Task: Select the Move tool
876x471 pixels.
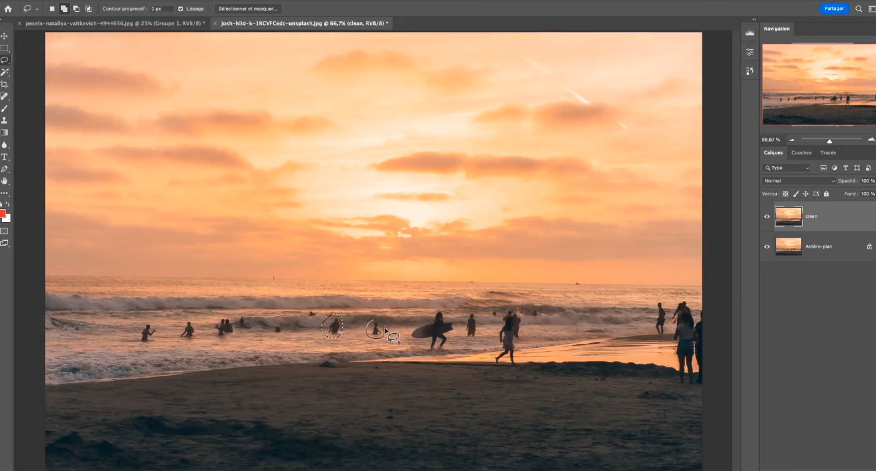Action: tap(4, 36)
